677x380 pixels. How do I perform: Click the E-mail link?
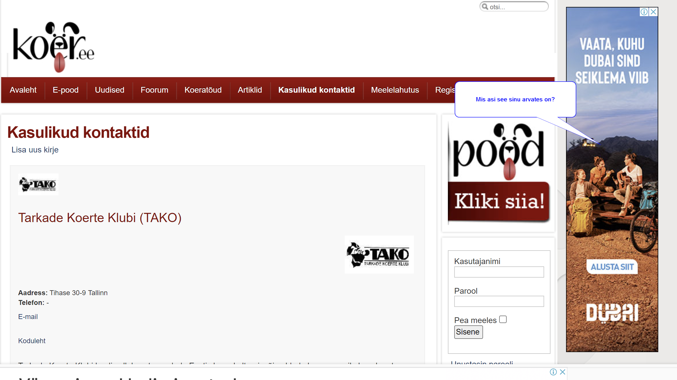[x=28, y=317]
